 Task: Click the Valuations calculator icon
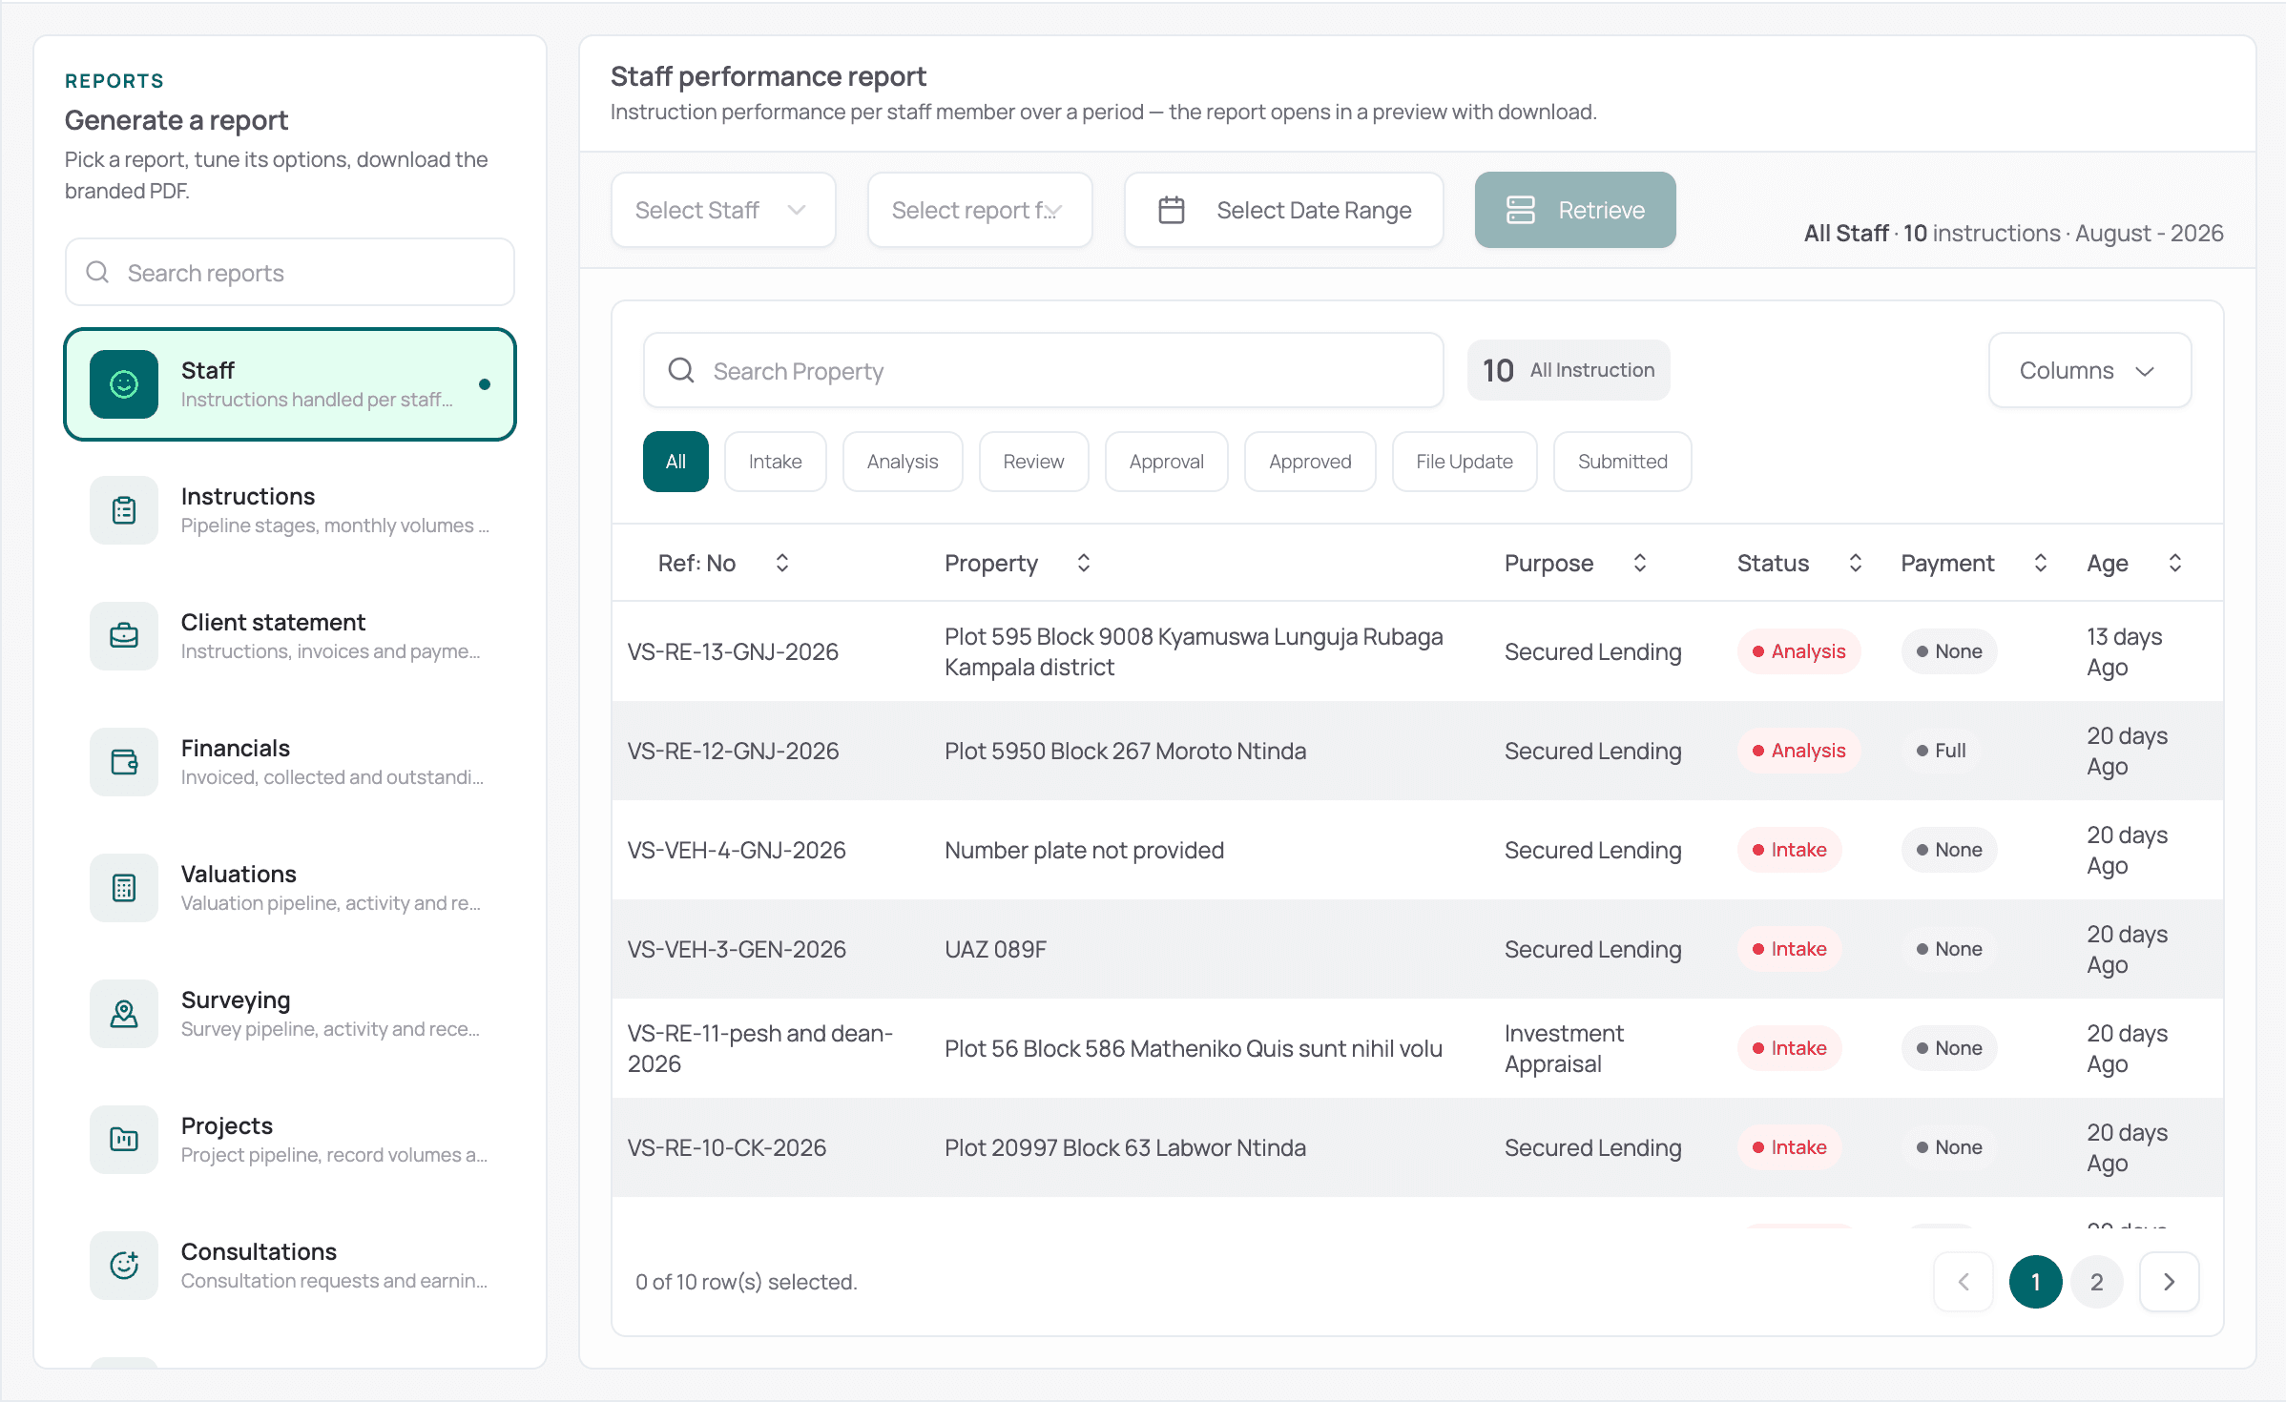[x=124, y=888]
